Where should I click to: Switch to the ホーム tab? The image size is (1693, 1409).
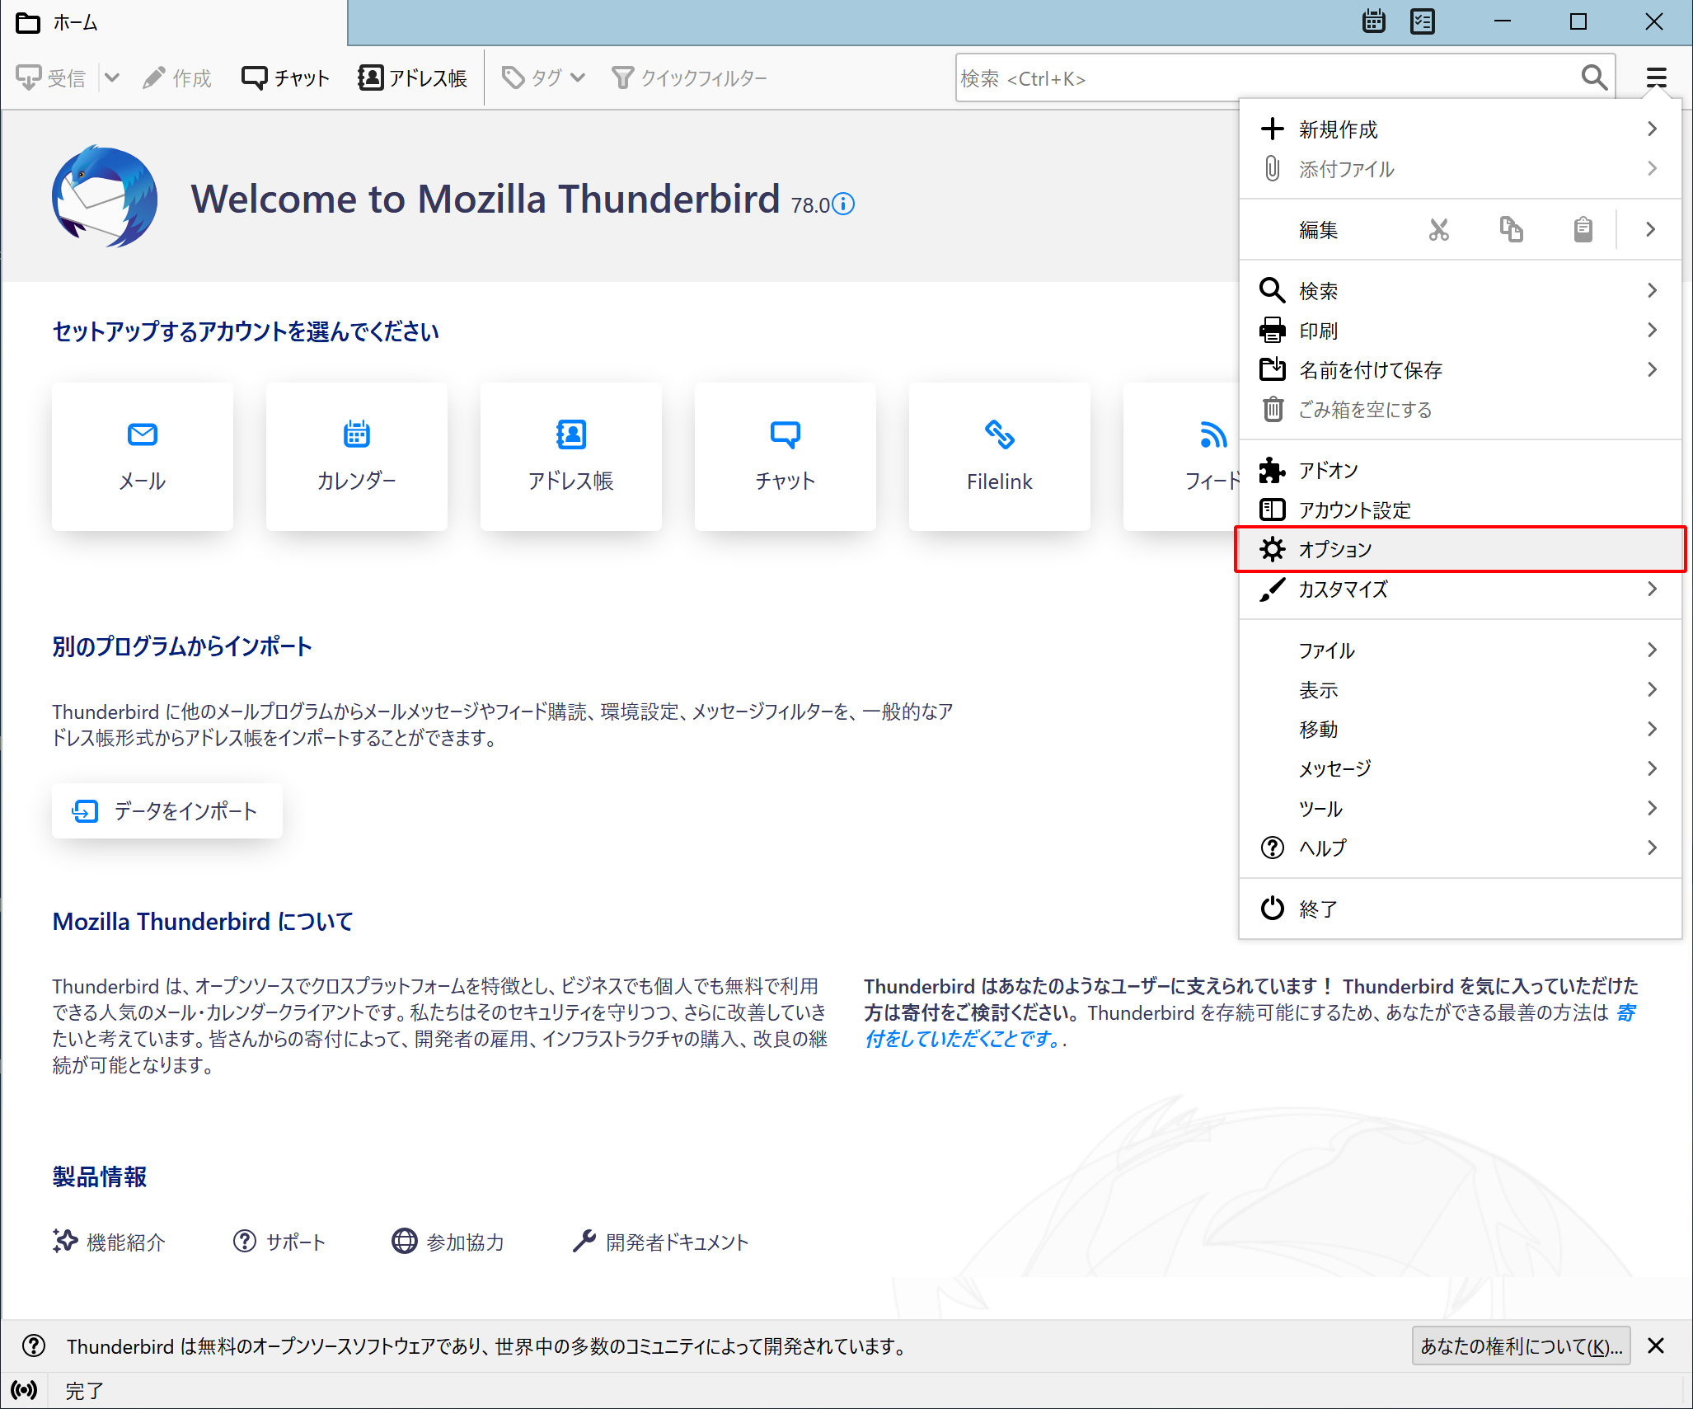(174, 22)
